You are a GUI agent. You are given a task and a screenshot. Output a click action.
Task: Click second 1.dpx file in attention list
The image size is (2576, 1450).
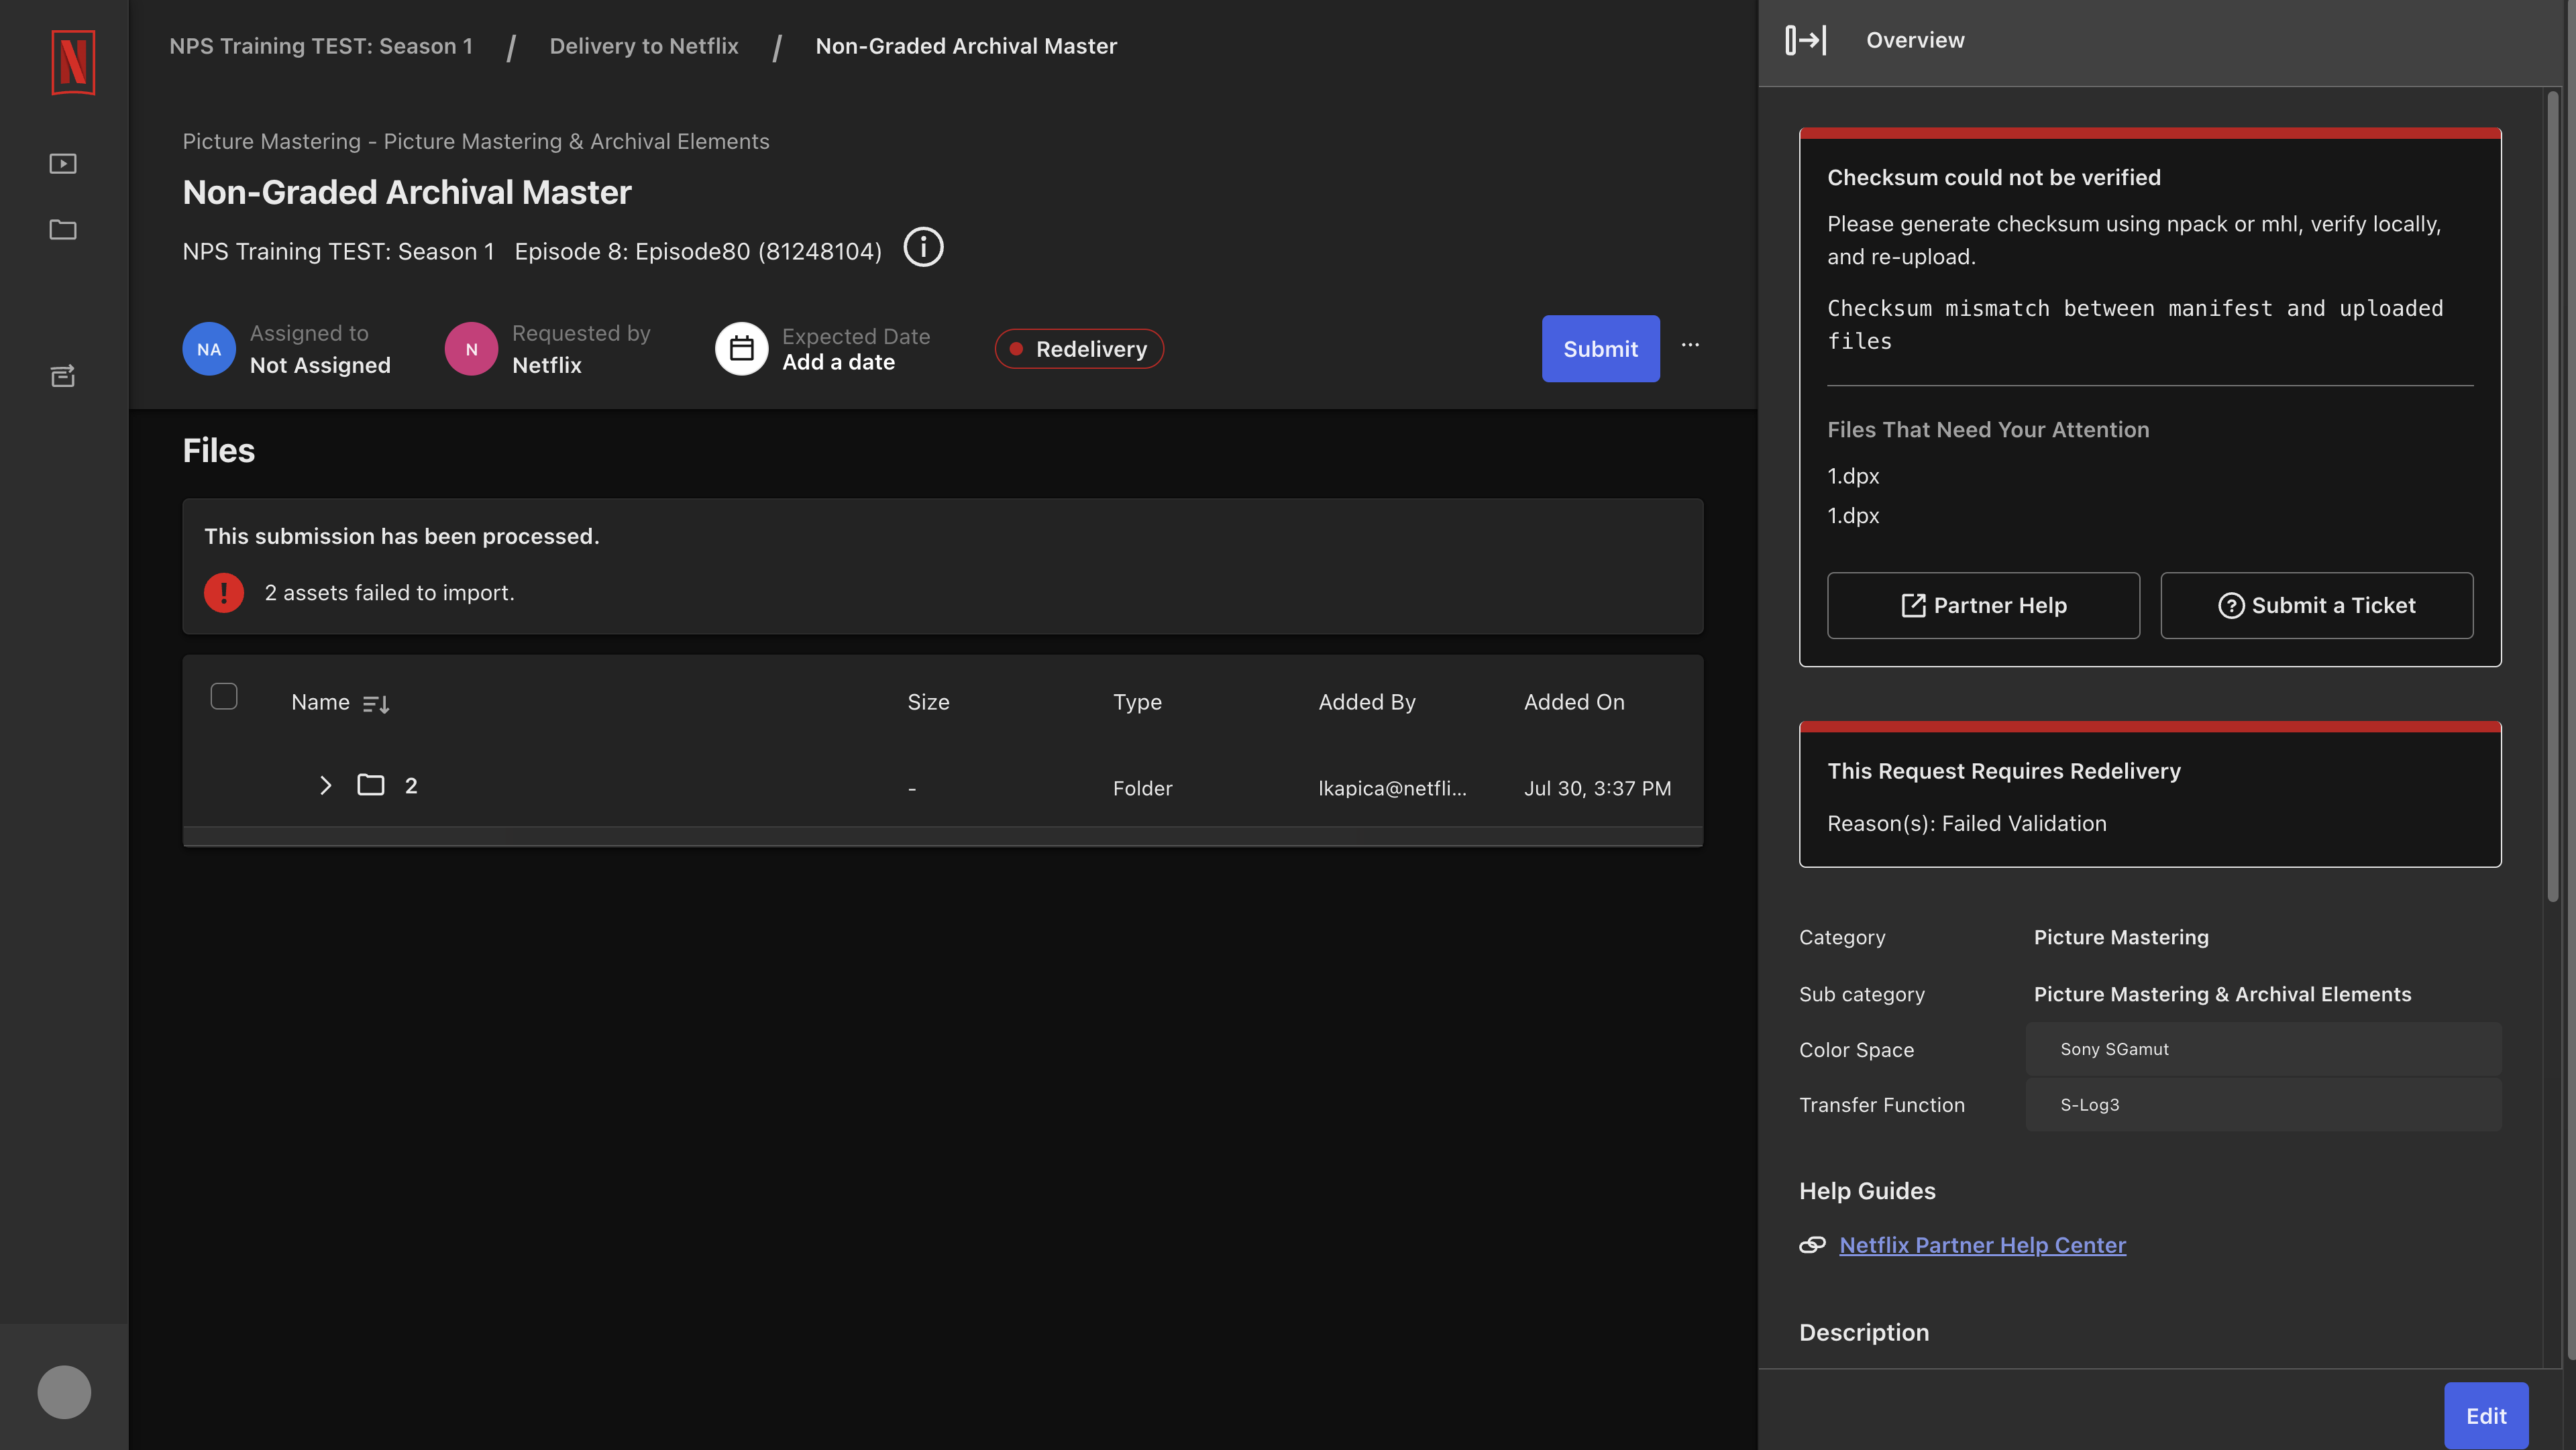[1853, 516]
